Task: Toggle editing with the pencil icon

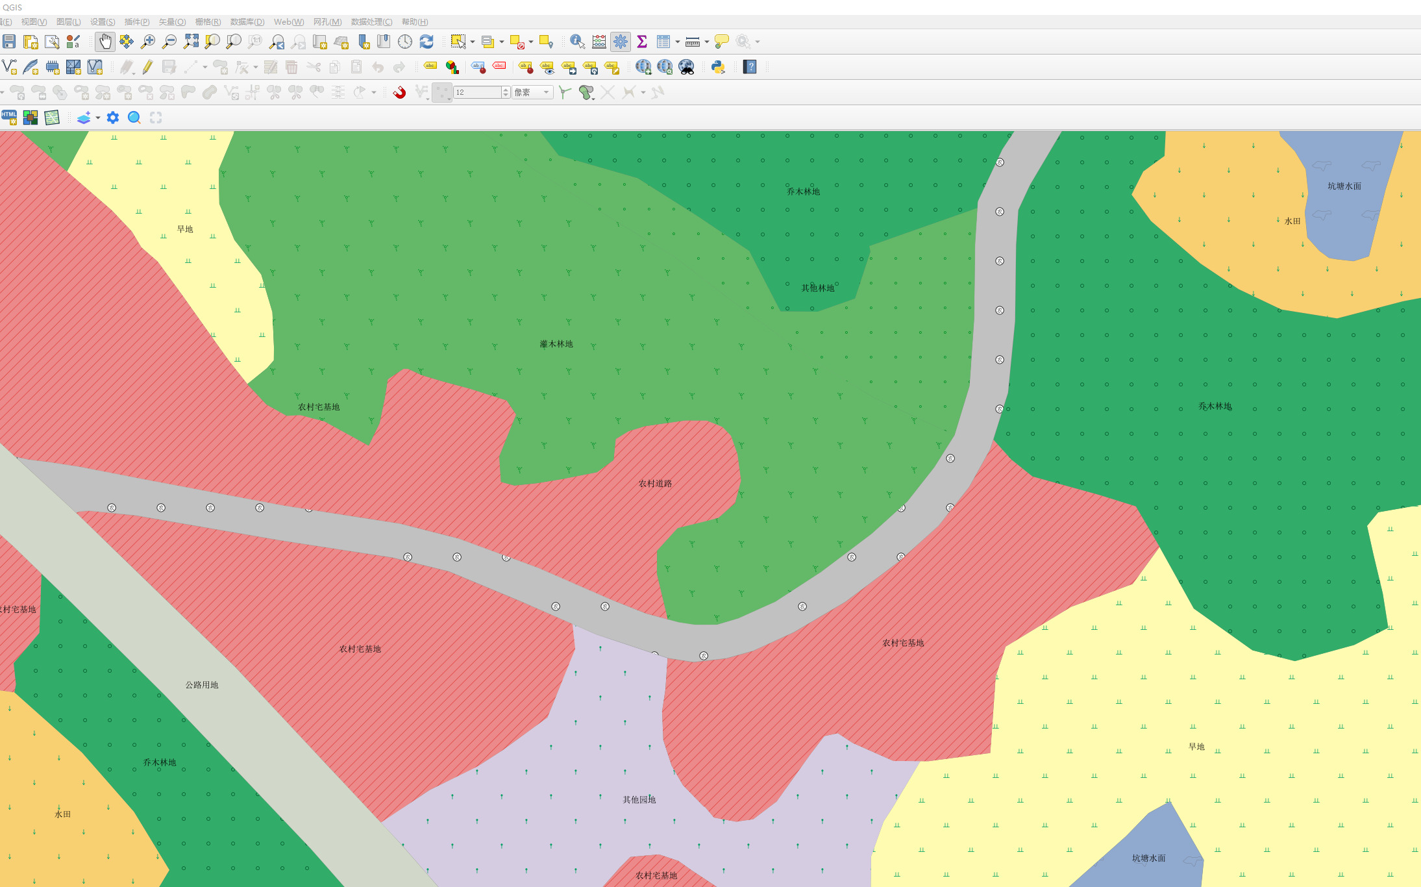Action: click(148, 67)
